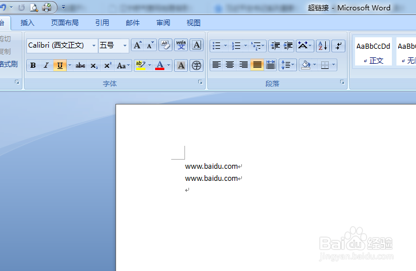The image size is (416, 271).
Task: Open the Shading color dropdown arrow
Action: point(315,65)
